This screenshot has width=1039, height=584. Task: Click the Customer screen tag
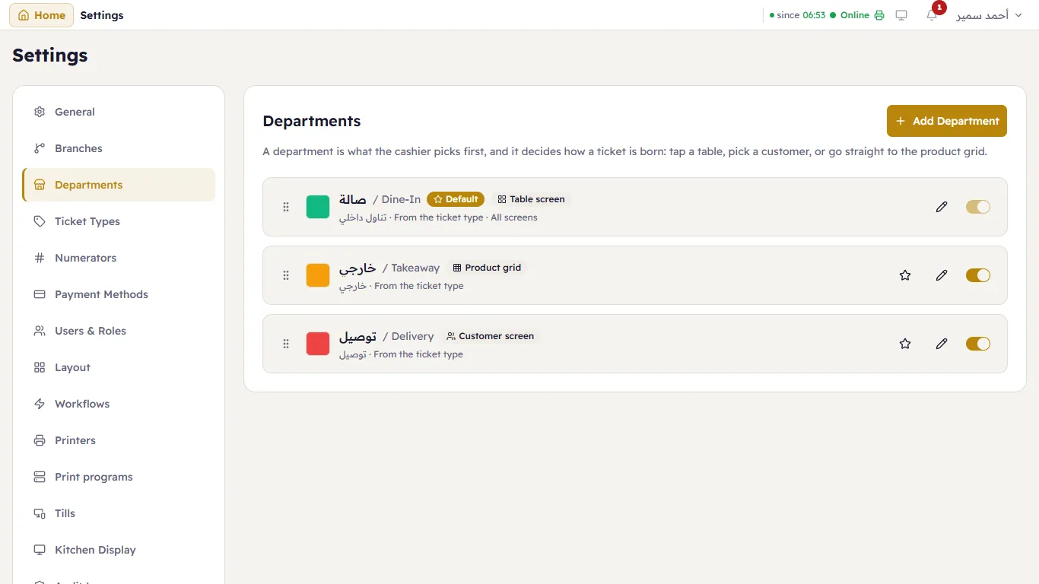coord(490,336)
